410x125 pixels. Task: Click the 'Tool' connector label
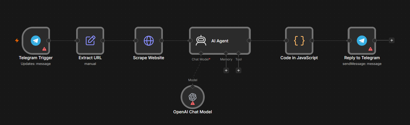239,59
